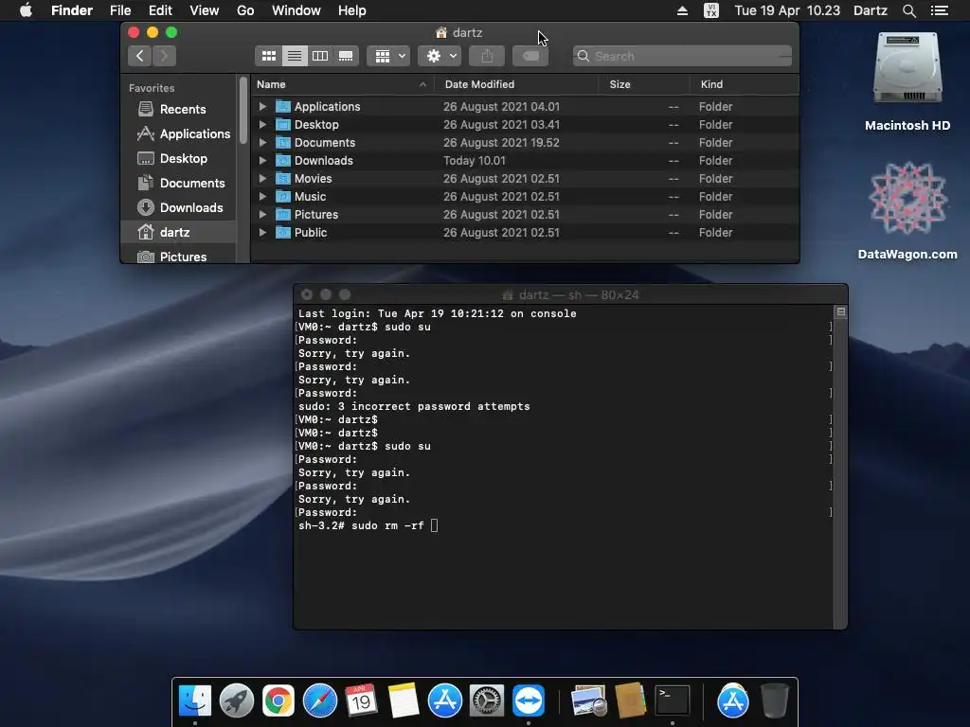Open the group-by arrangement dropdown

[x=388, y=56]
